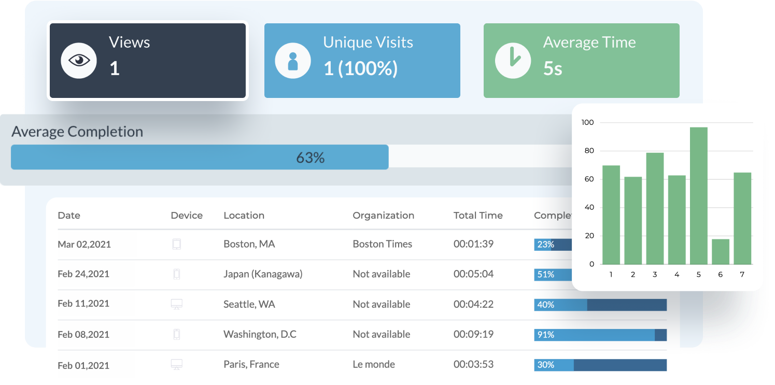Screen dimensions: 775x385
Task: Click the 5s average time value
Action: pyautogui.click(x=553, y=68)
